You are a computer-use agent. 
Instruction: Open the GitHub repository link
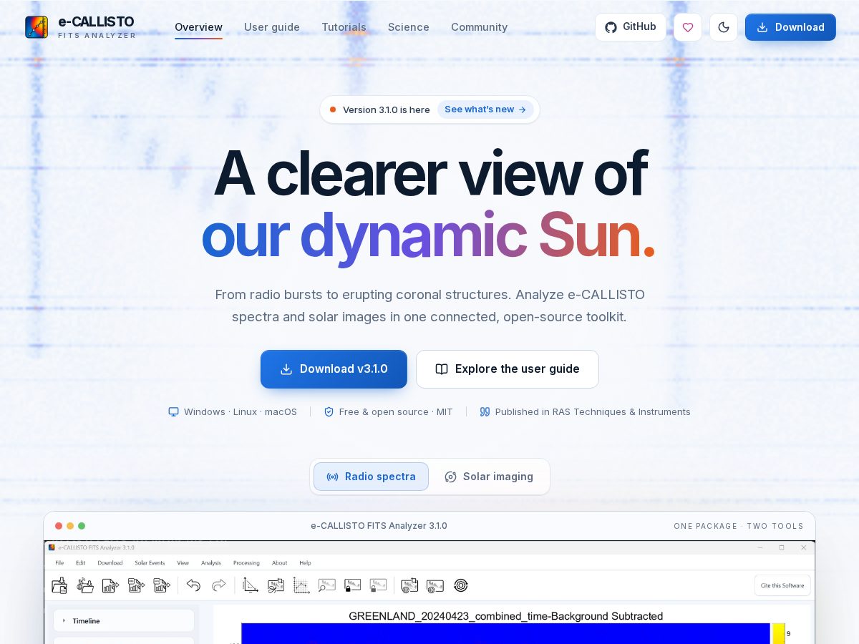pos(631,27)
